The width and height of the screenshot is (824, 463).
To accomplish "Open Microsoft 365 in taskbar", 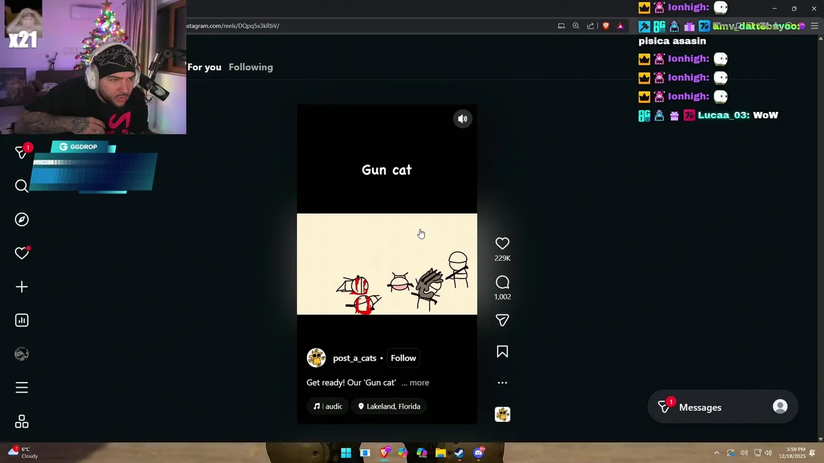I will click(422, 453).
